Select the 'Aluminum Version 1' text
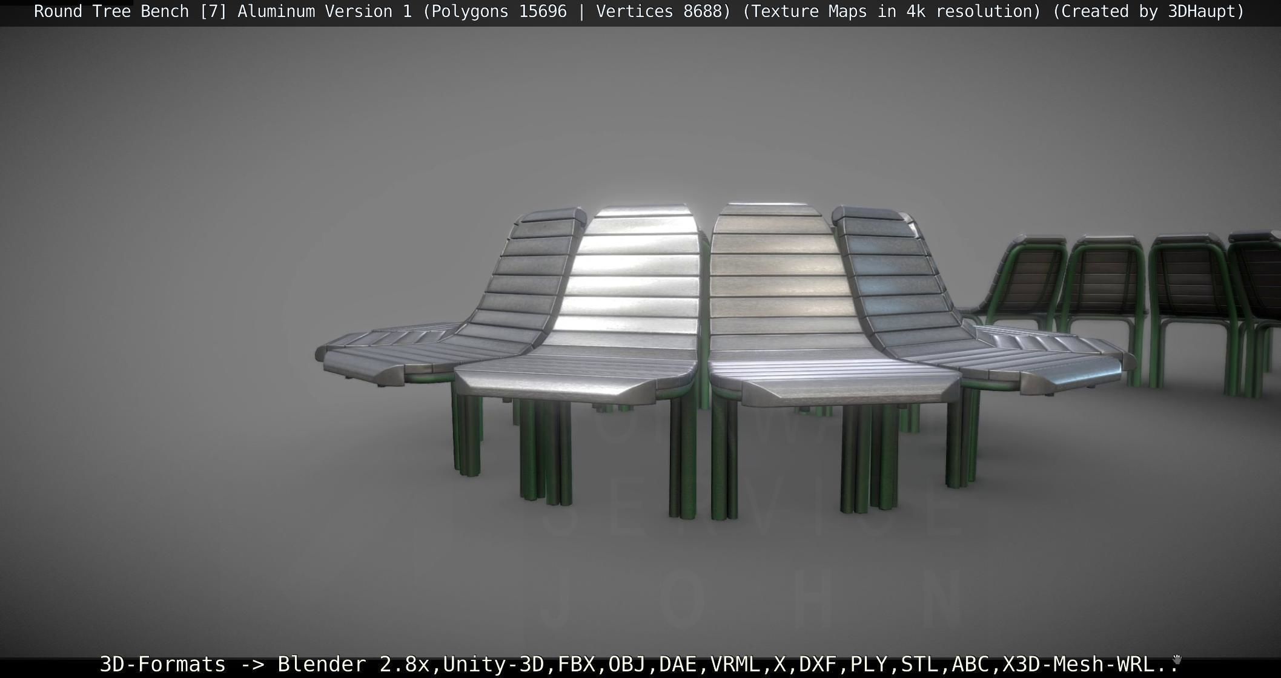Image resolution: width=1281 pixels, height=678 pixels. (324, 12)
